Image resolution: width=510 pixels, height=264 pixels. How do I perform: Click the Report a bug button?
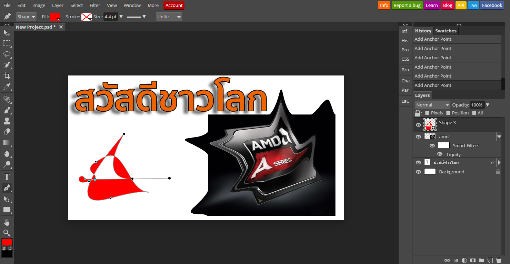coord(407,5)
